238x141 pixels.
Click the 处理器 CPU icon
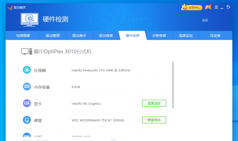point(27,70)
